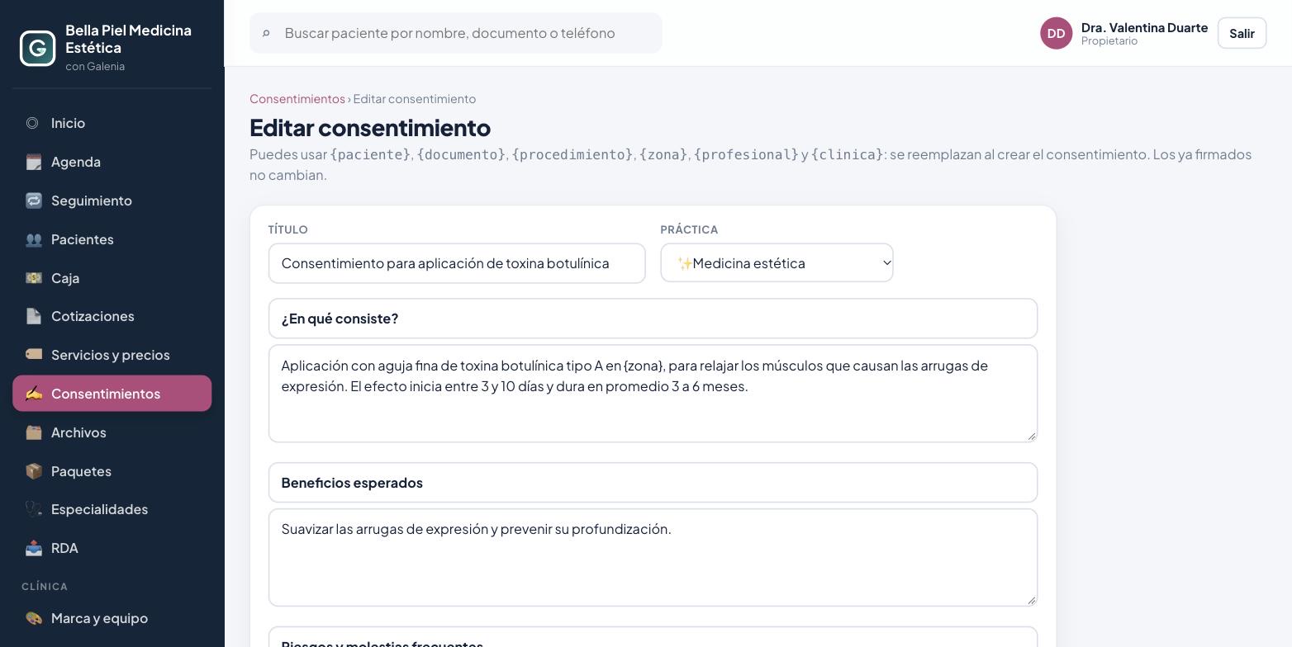Open RDA in the sidebar
The width and height of the screenshot is (1292, 647).
point(112,548)
